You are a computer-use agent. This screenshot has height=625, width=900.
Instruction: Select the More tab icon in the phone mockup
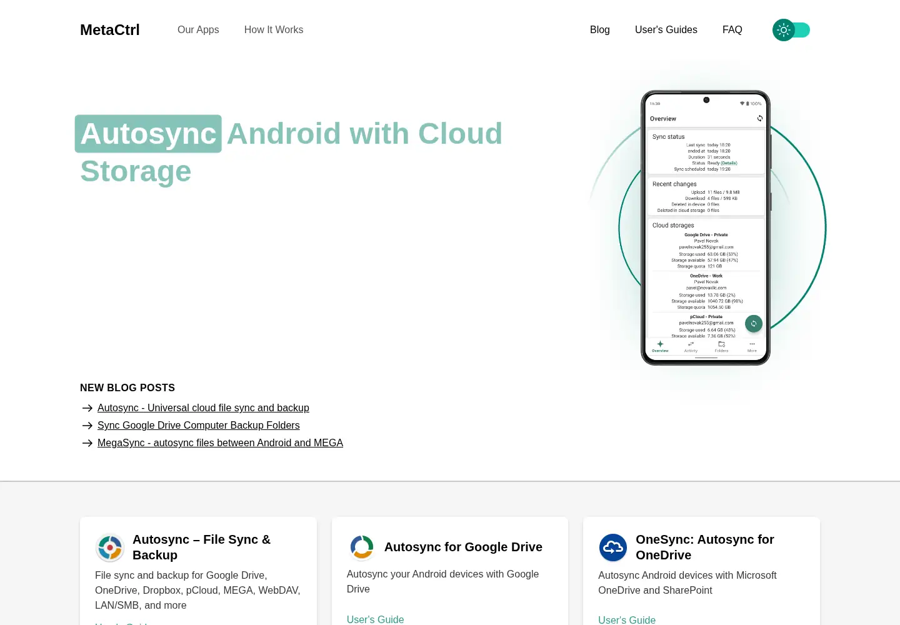point(752,344)
